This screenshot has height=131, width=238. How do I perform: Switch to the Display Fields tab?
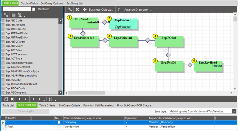click(29, 3)
